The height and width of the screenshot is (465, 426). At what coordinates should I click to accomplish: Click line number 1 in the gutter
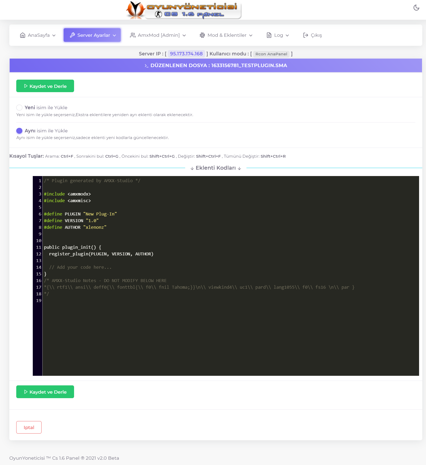point(40,181)
